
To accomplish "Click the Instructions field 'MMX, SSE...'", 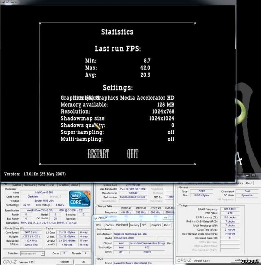I will [55, 223].
